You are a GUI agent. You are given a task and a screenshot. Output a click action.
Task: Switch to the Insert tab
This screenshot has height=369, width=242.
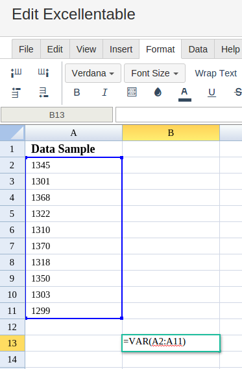tap(121, 49)
